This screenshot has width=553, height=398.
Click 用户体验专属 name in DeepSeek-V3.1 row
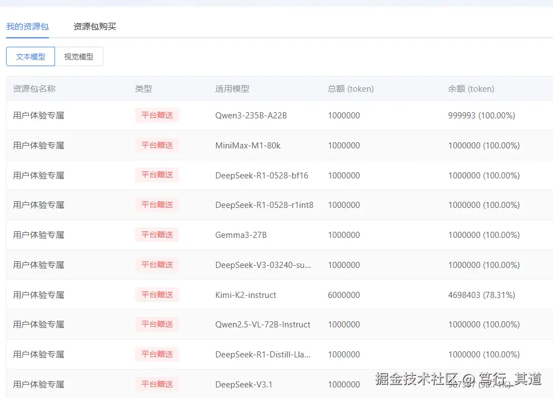click(x=38, y=385)
